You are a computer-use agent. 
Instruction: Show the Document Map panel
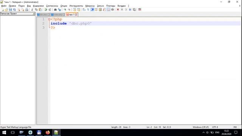pyautogui.click(x=100, y=9)
